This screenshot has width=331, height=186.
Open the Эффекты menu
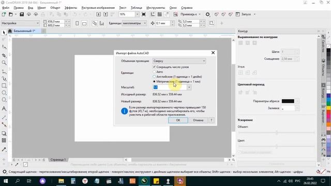(71, 8)
